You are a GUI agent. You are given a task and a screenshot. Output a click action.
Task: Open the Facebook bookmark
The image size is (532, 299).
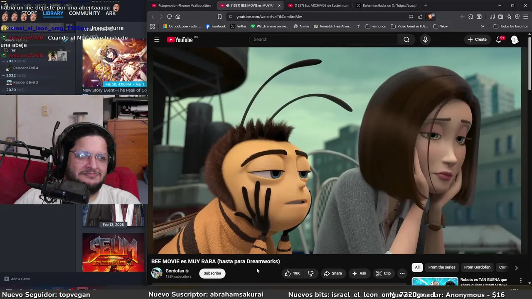(216, 26)
